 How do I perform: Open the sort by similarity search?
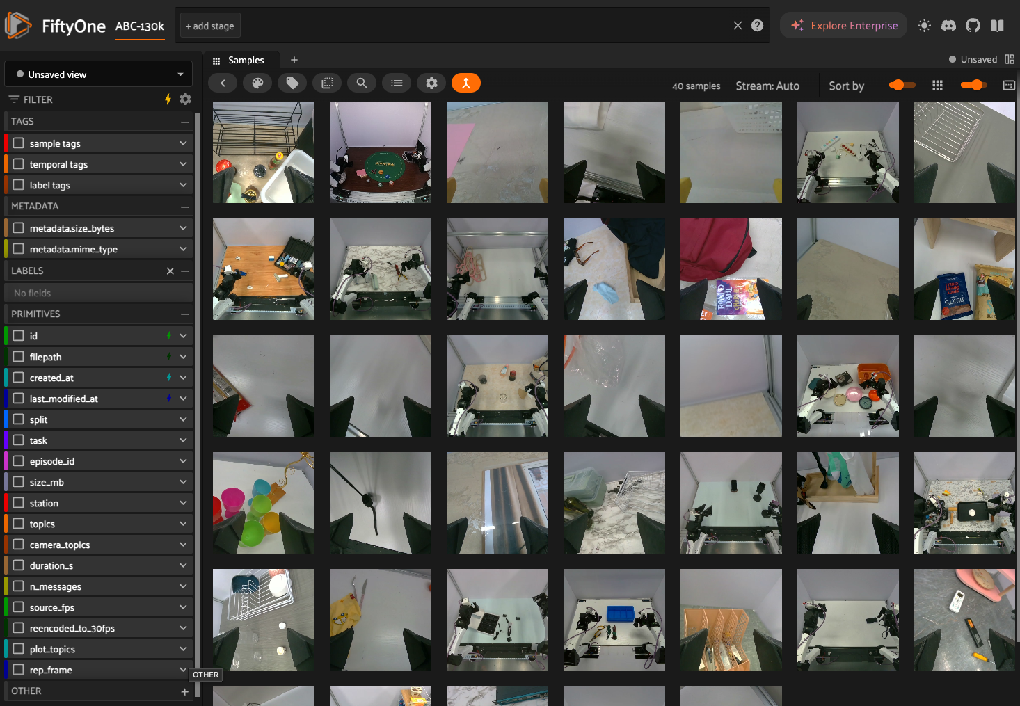362,83
